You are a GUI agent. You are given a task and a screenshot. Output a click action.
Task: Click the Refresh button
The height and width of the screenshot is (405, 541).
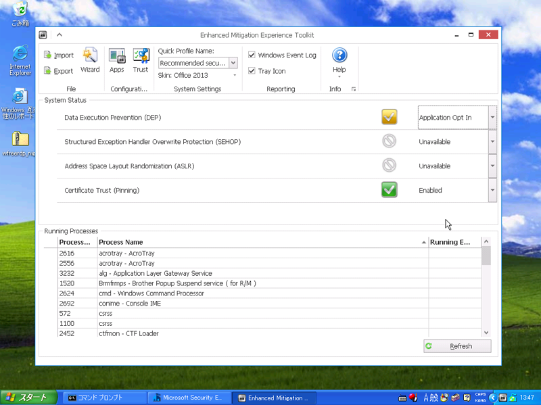click(x=457, y=346)
